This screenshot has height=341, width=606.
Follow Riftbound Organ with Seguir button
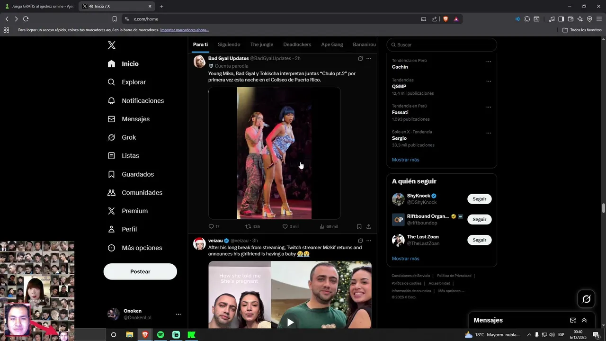click(479, 219)
